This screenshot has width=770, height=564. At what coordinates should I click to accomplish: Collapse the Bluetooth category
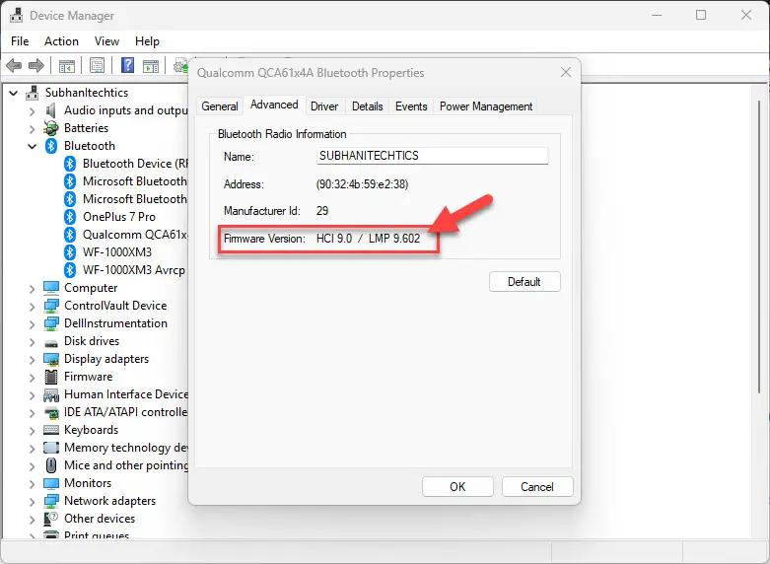coord(33,146)
